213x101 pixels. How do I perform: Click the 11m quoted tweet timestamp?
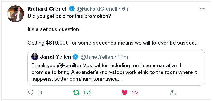(123, 57)
